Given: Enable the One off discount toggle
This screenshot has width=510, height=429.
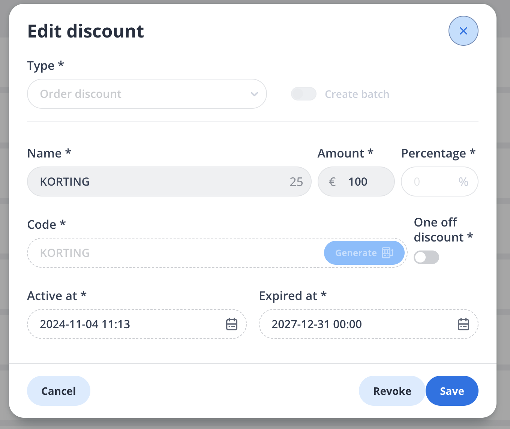Looking at the screenshot, I should click(x=426, y=257).
